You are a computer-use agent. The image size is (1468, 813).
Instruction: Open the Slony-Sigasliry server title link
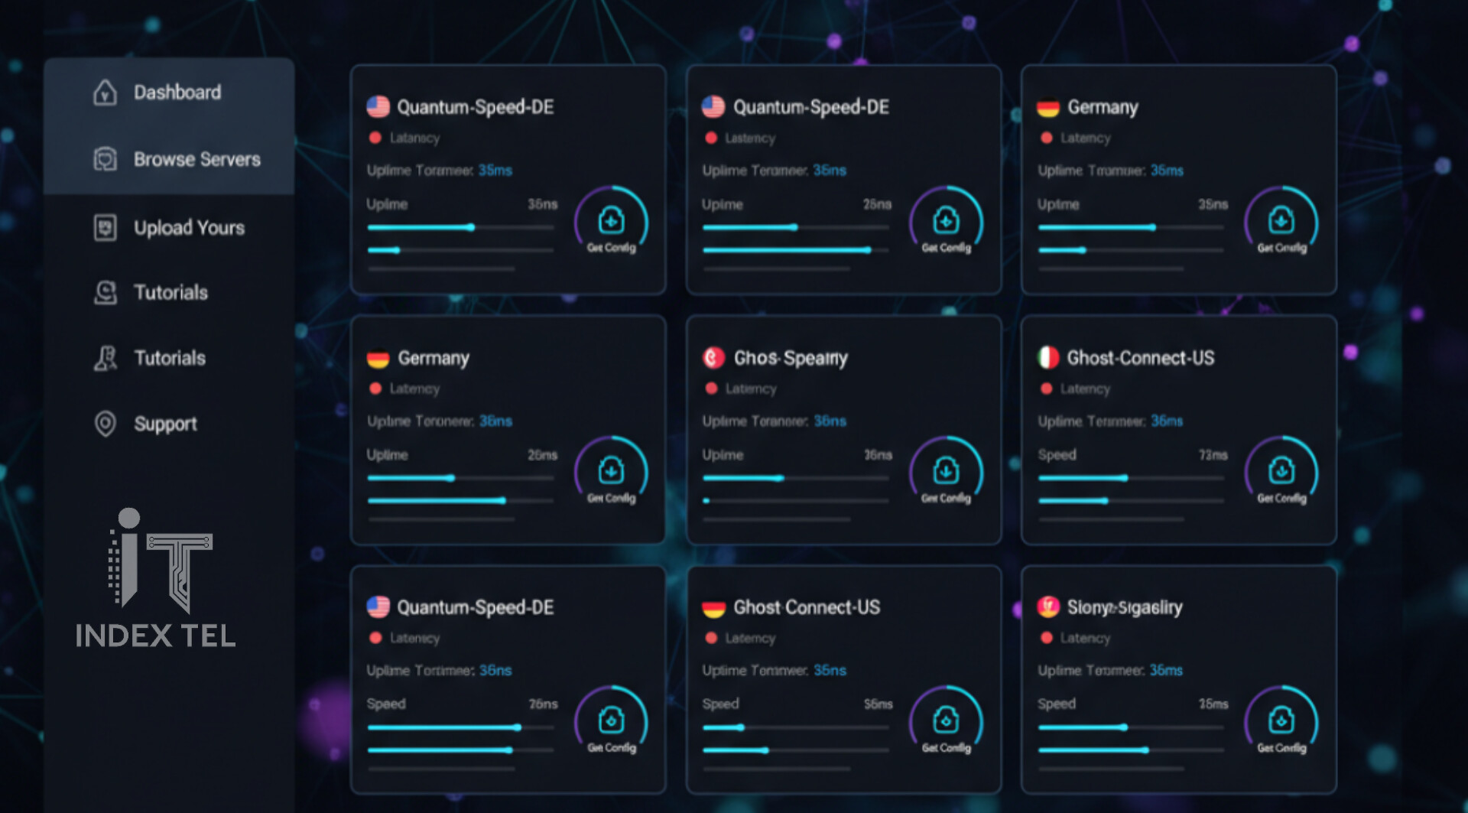click(1124, 607)
